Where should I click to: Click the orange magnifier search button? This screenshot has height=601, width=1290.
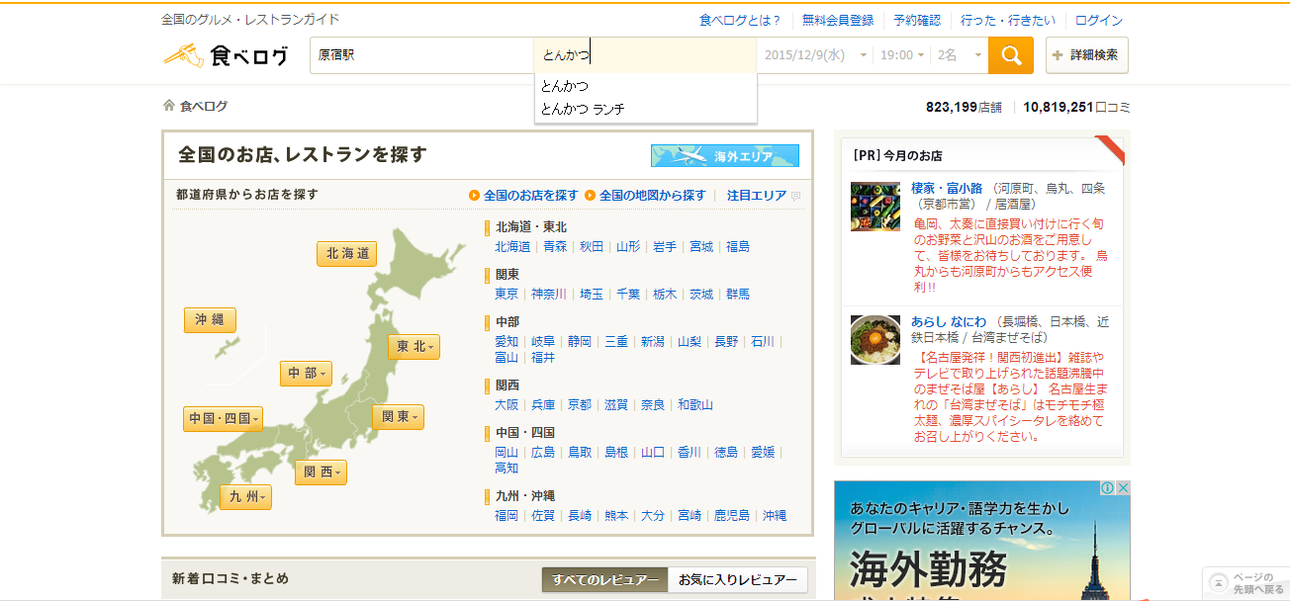tap(1010, 55)
